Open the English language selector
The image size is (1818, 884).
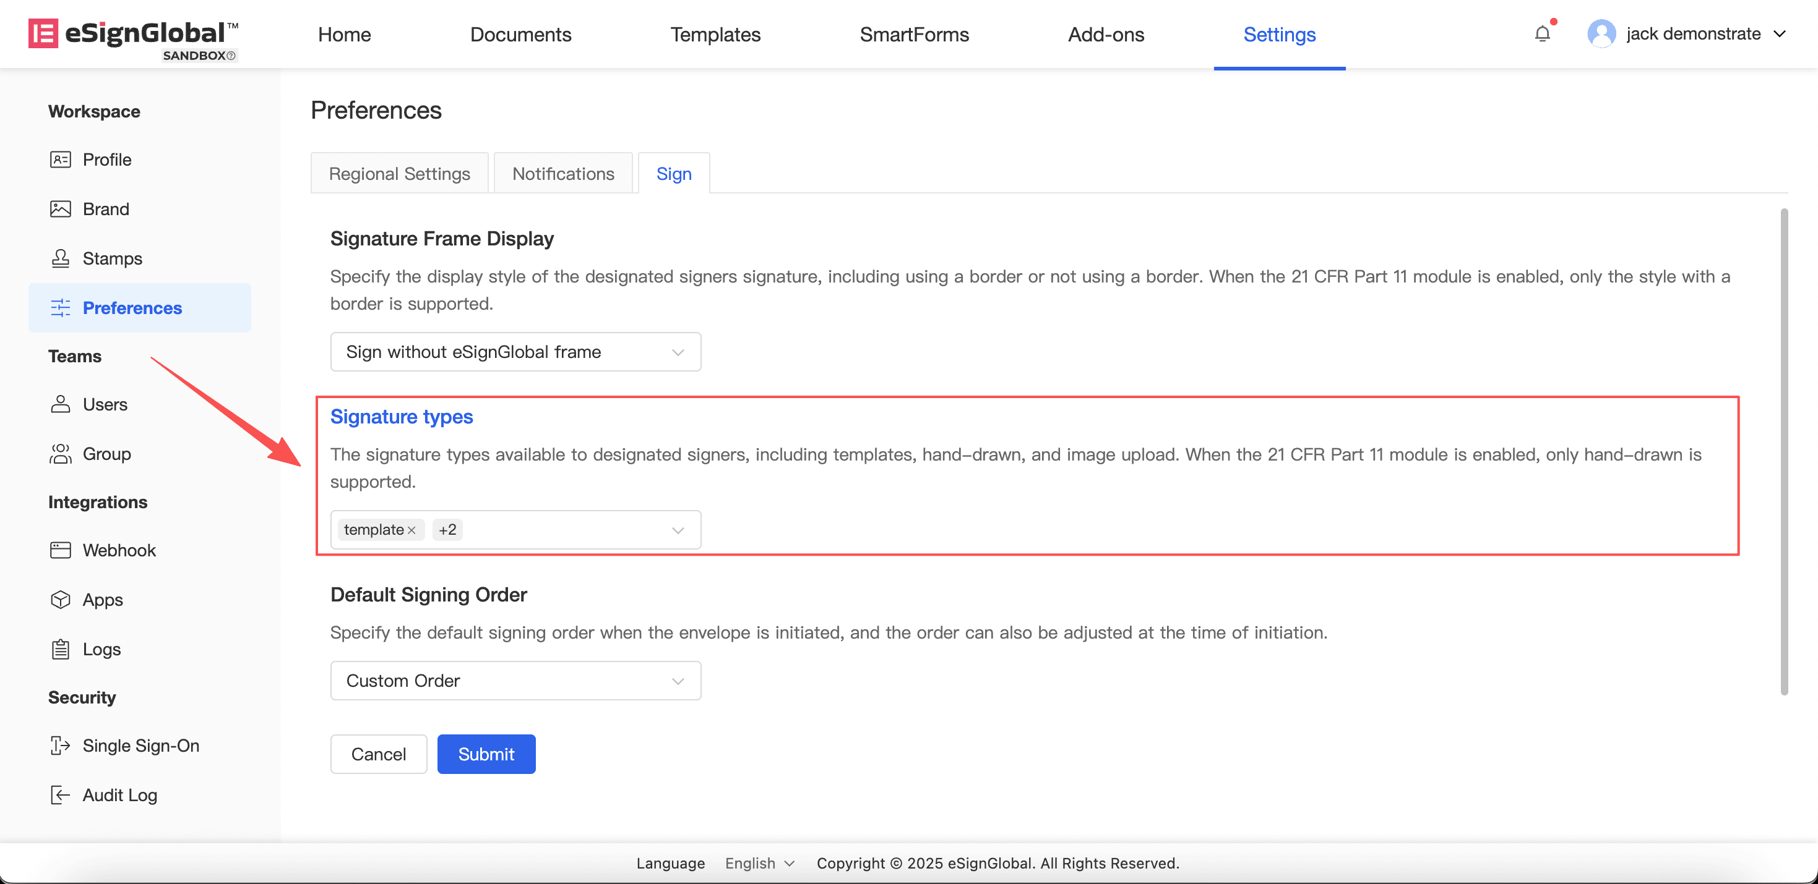tap(759, 863)
